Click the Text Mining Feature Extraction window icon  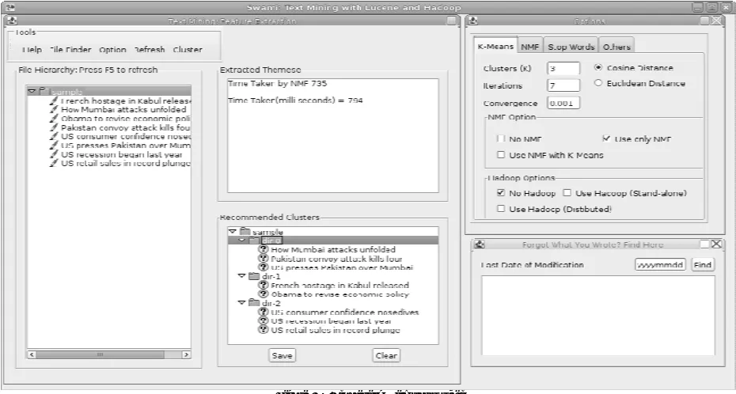[12, 21]
